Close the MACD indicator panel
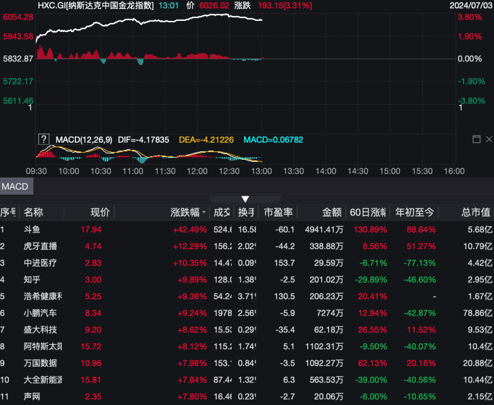 tap(487, 139)
